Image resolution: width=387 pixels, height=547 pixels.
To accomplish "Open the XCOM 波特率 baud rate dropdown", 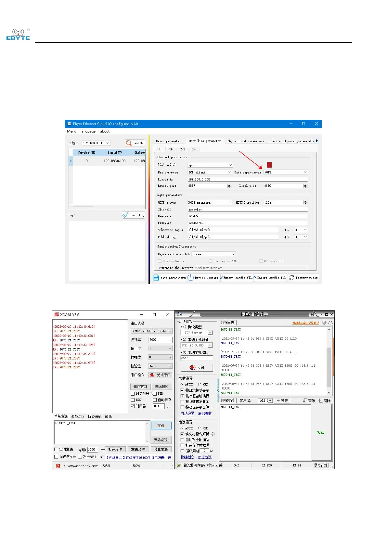I will pos(160,340).
